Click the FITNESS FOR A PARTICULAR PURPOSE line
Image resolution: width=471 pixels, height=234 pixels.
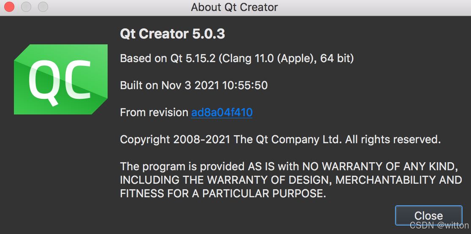tap(223, 193)
